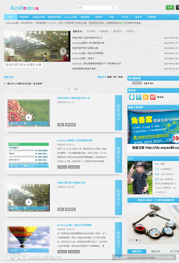This screenshot has height=263, width=179.
Task: Click AesRoom tag under 自动更新 post
Action: click(x=62, y=252)
